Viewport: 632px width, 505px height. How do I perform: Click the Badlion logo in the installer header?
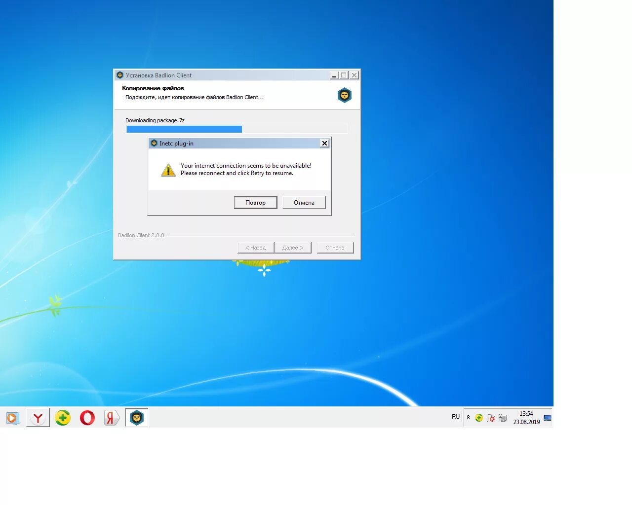(345, 95)
